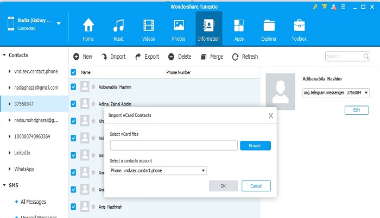The image size is (380, 218).
Task: Click the Edit contact button
Action: pos(356,110)
